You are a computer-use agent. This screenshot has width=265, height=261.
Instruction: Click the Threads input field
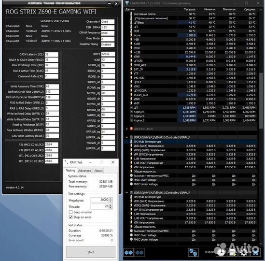(100, 206)
